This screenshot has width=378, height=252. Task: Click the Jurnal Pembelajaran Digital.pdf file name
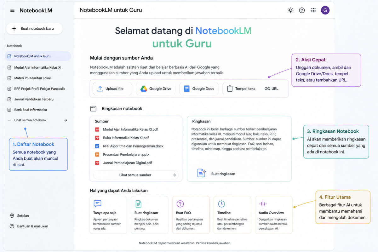pos(128,163)
